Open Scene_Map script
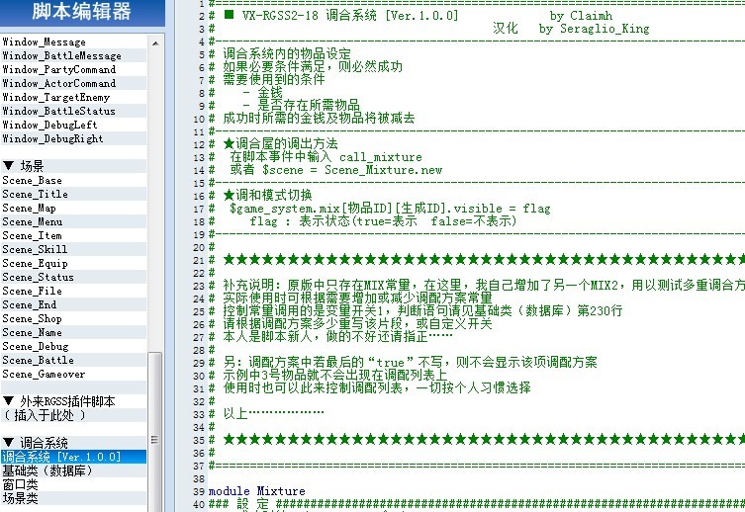The height and width of the screenshot is (512, 745). tap(73, 208)
